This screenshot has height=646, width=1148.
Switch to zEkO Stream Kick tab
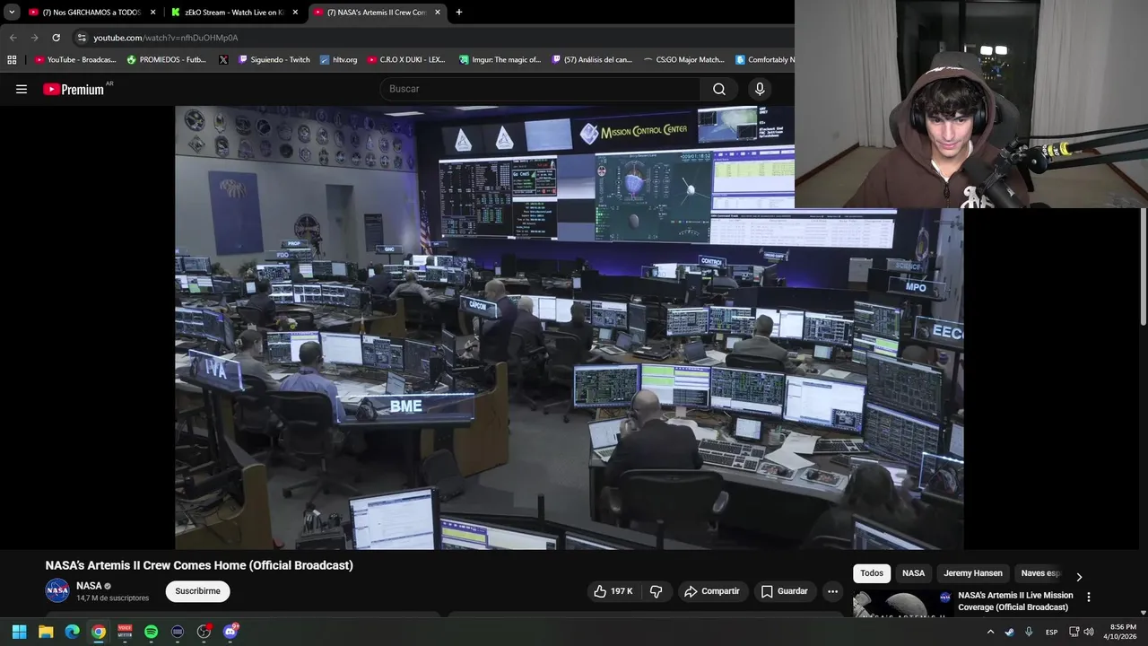point(235,13)
